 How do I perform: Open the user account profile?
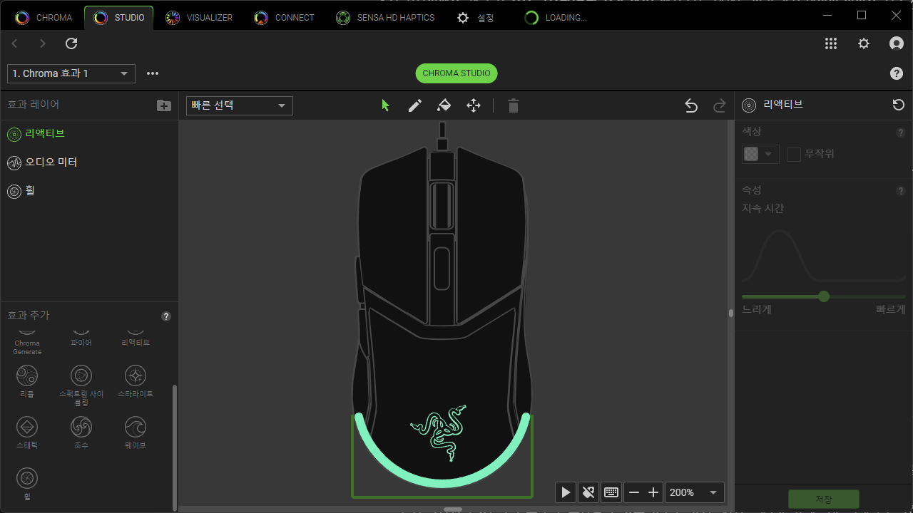(897, 43)
